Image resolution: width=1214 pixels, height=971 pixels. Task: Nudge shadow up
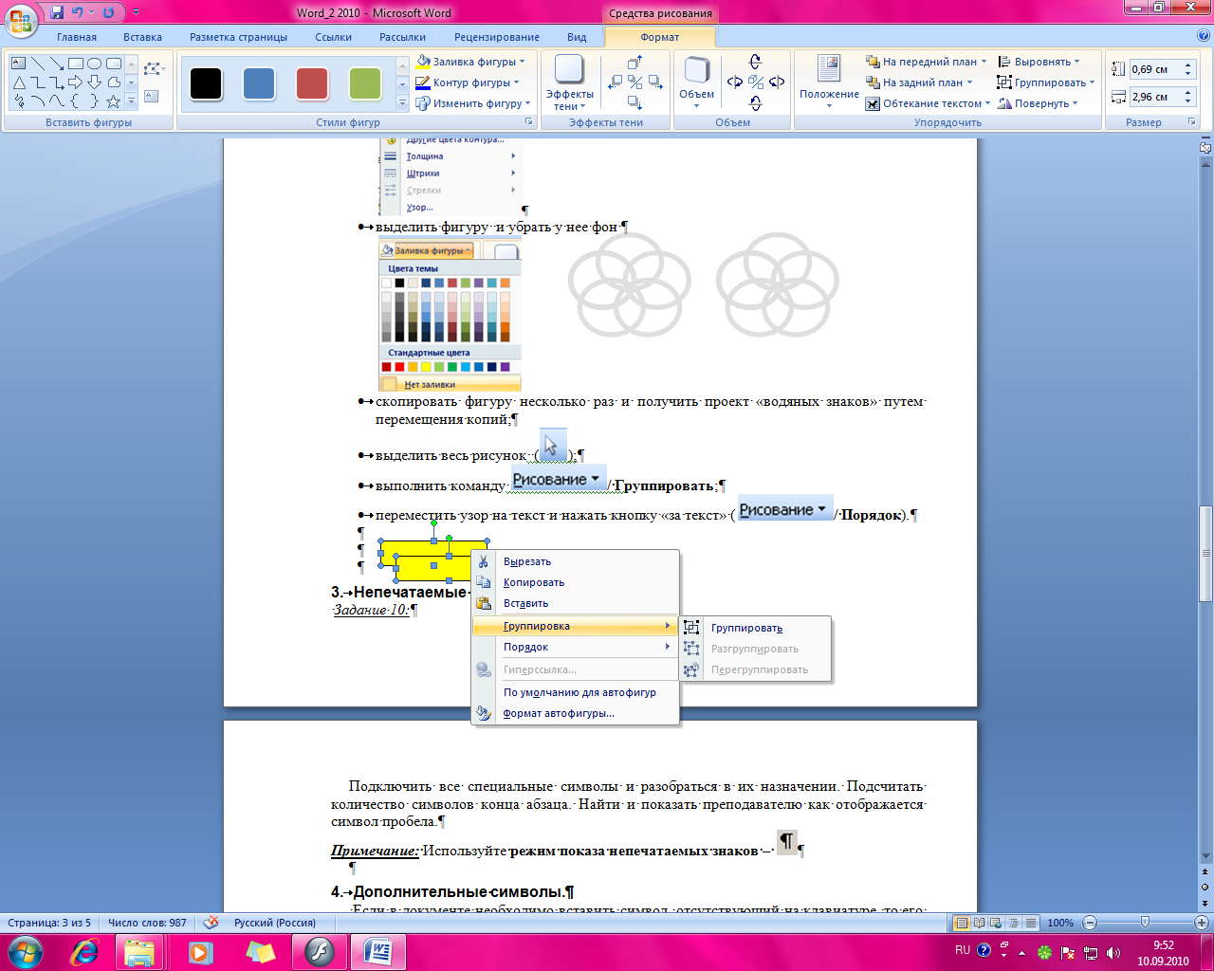pyautogui.click(x=635, y=63)
